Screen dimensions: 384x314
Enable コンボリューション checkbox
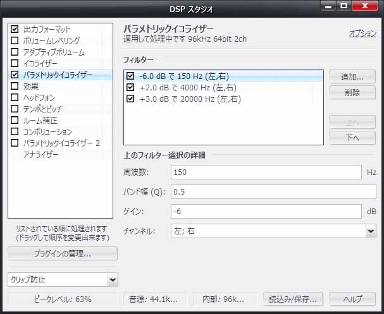pyautogui.click(x=15, y=131)
